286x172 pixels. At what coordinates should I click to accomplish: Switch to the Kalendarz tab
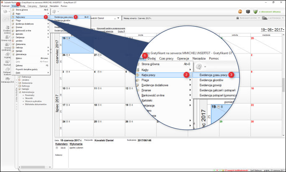[x=61, y=144]
